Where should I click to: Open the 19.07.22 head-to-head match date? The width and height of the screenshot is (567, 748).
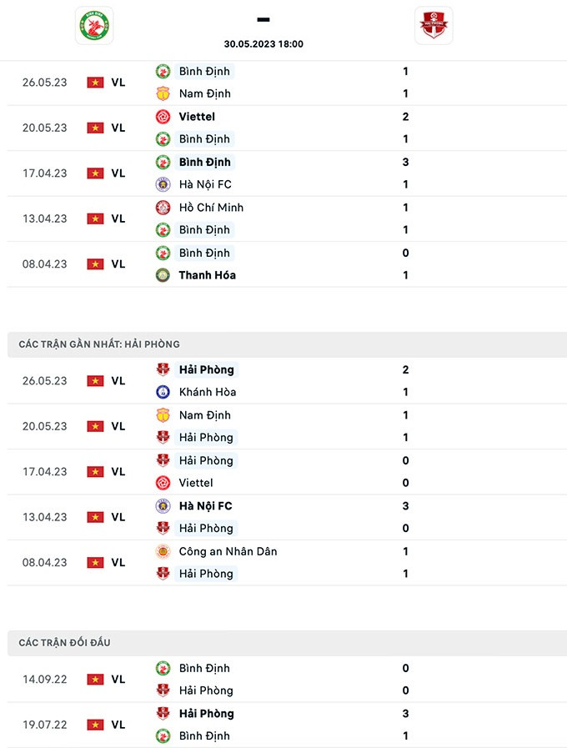pos(44,725)
